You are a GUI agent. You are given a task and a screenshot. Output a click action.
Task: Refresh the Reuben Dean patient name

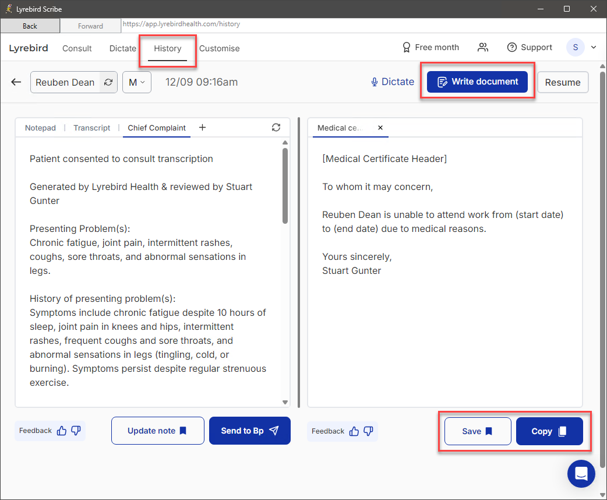coord(108,82)
